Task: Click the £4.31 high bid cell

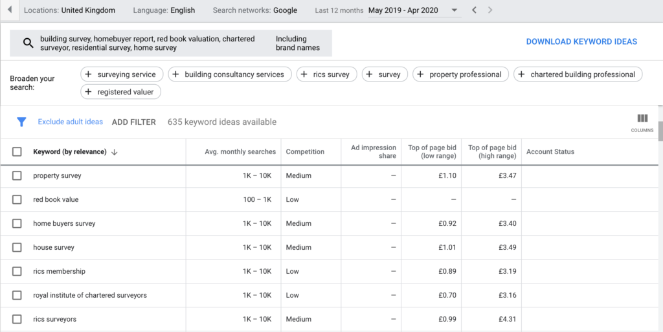Action: [x=508, y=319]
